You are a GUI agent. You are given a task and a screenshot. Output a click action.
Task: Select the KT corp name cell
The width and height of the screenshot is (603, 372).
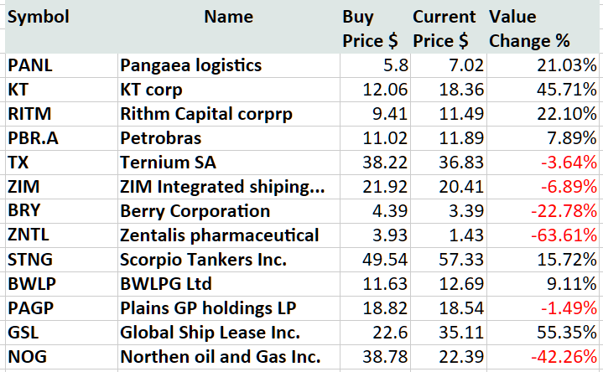pos(152,90)
